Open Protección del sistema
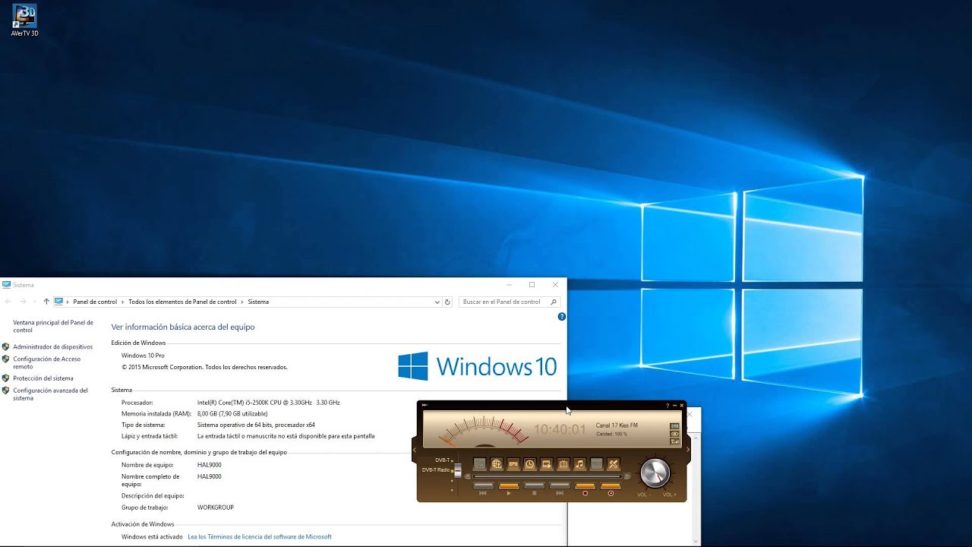The image size is (972, 547). [x=43, y=378]
